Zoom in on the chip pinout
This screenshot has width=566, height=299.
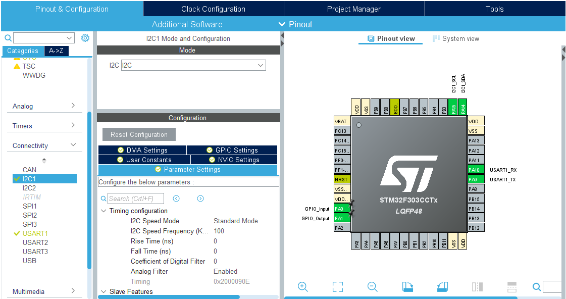pyautogui.click(x=303, y=287)
